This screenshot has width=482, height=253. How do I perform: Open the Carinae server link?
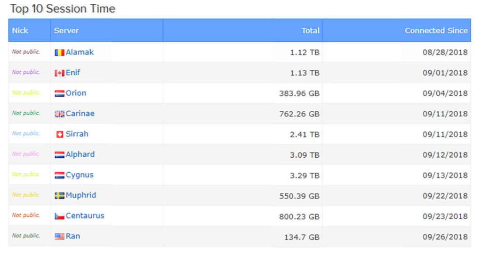point(80,114)
